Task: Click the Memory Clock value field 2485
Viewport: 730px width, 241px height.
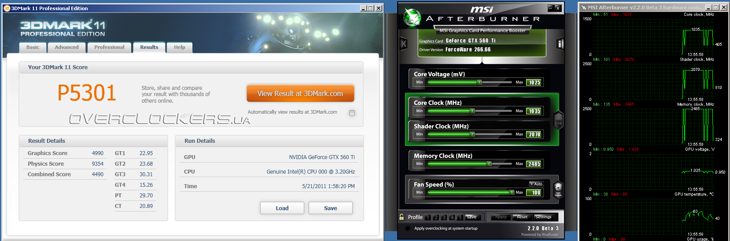Action: 535,164
